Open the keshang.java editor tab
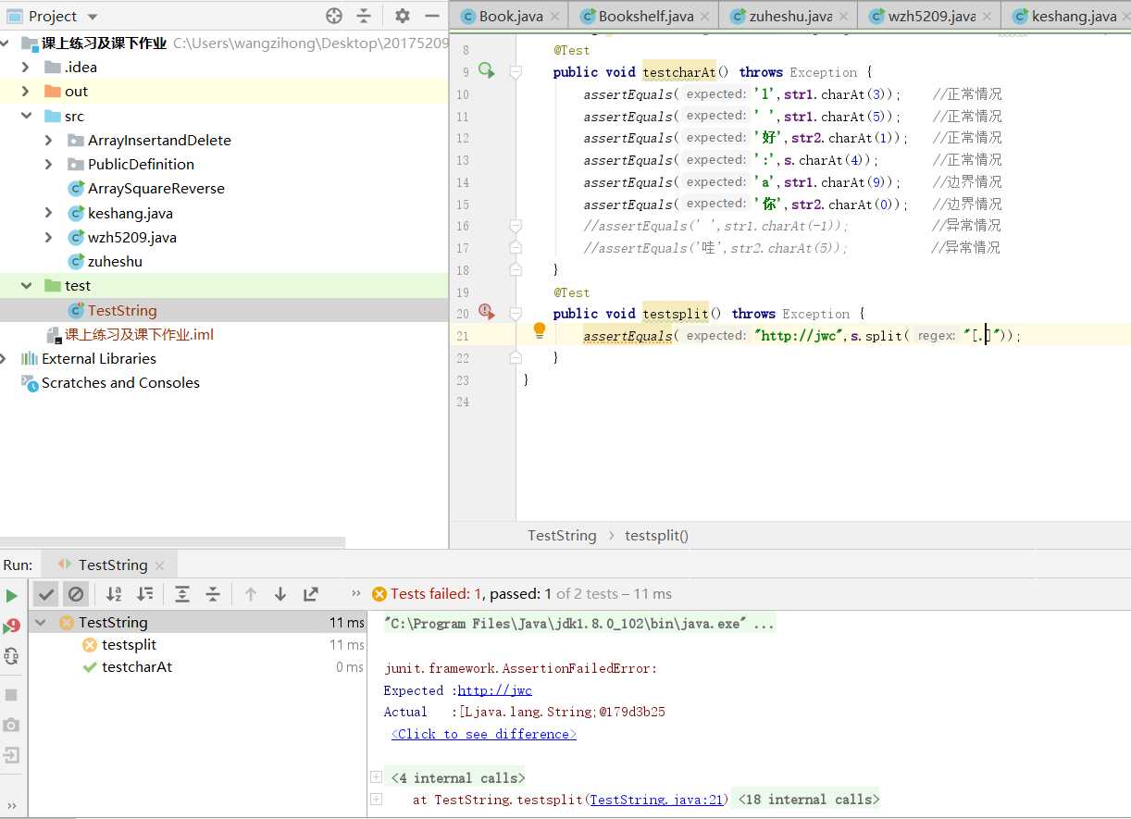The width and height of the screenshot is (1131, 819). (x=1074, y=17)
